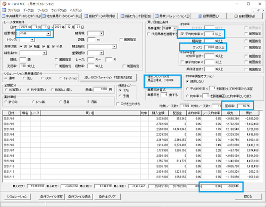The image size is (266, 207).
Task: Click the 収支 column header
Action: [x=230, y=113]
